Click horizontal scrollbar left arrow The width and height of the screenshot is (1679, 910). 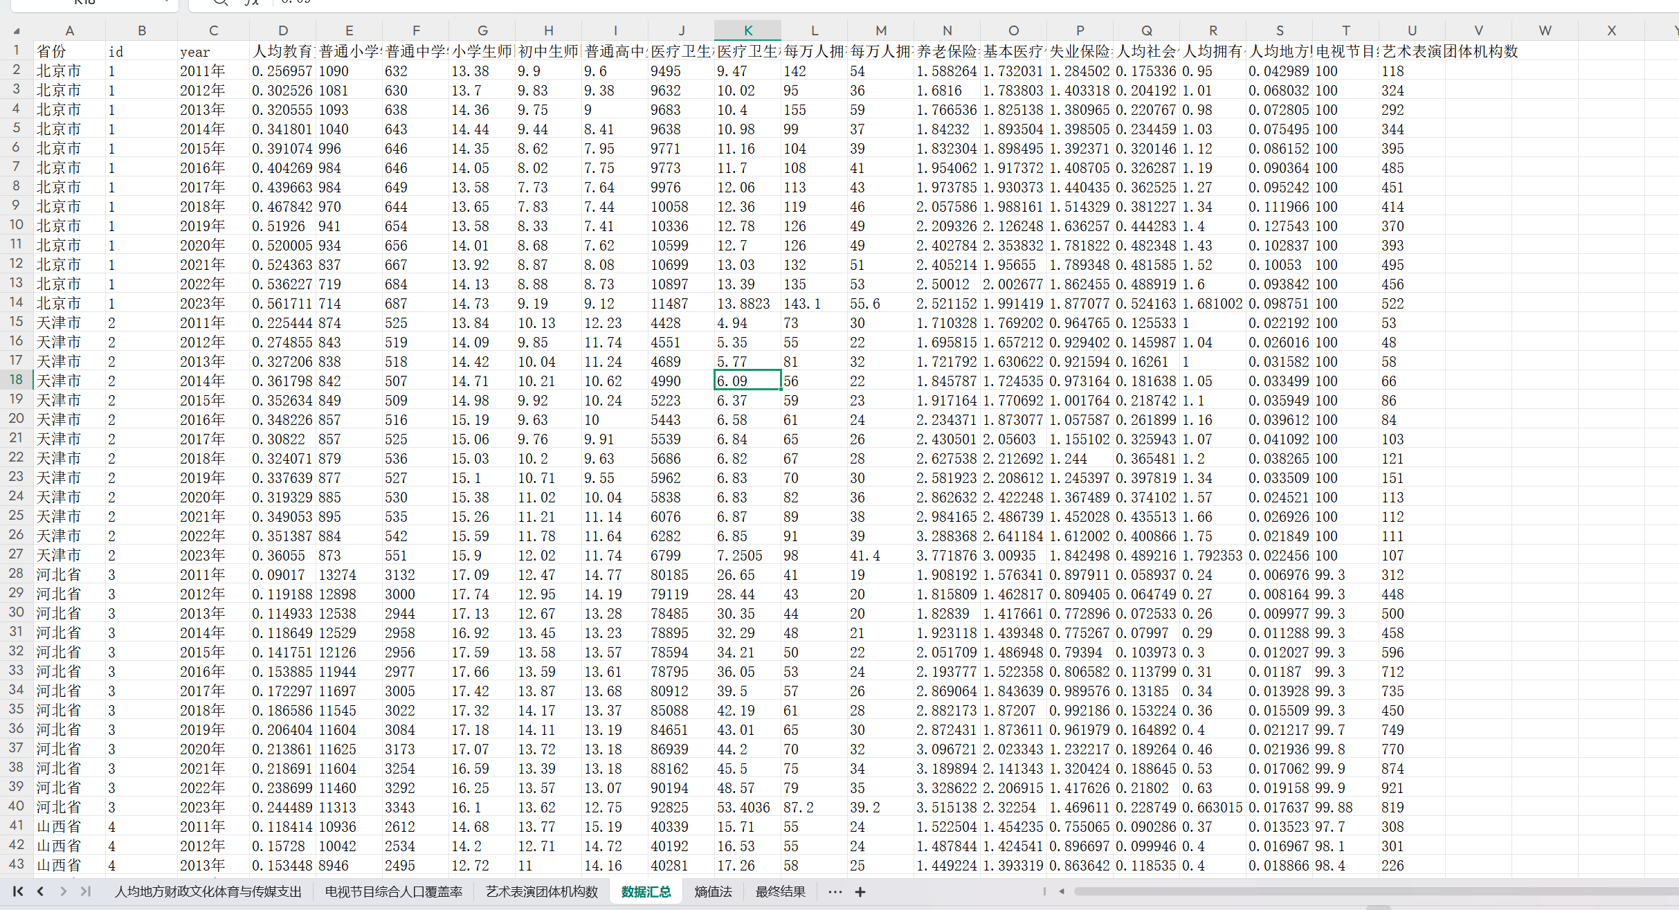(x=1062, y=891)
